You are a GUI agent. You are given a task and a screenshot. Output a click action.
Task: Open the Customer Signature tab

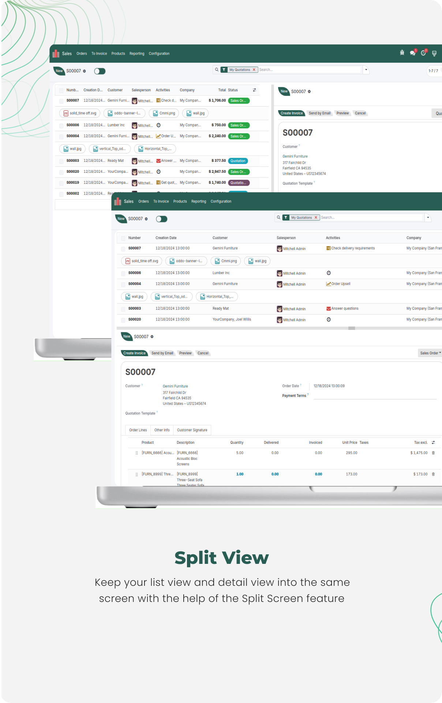(x=192, y=430)
